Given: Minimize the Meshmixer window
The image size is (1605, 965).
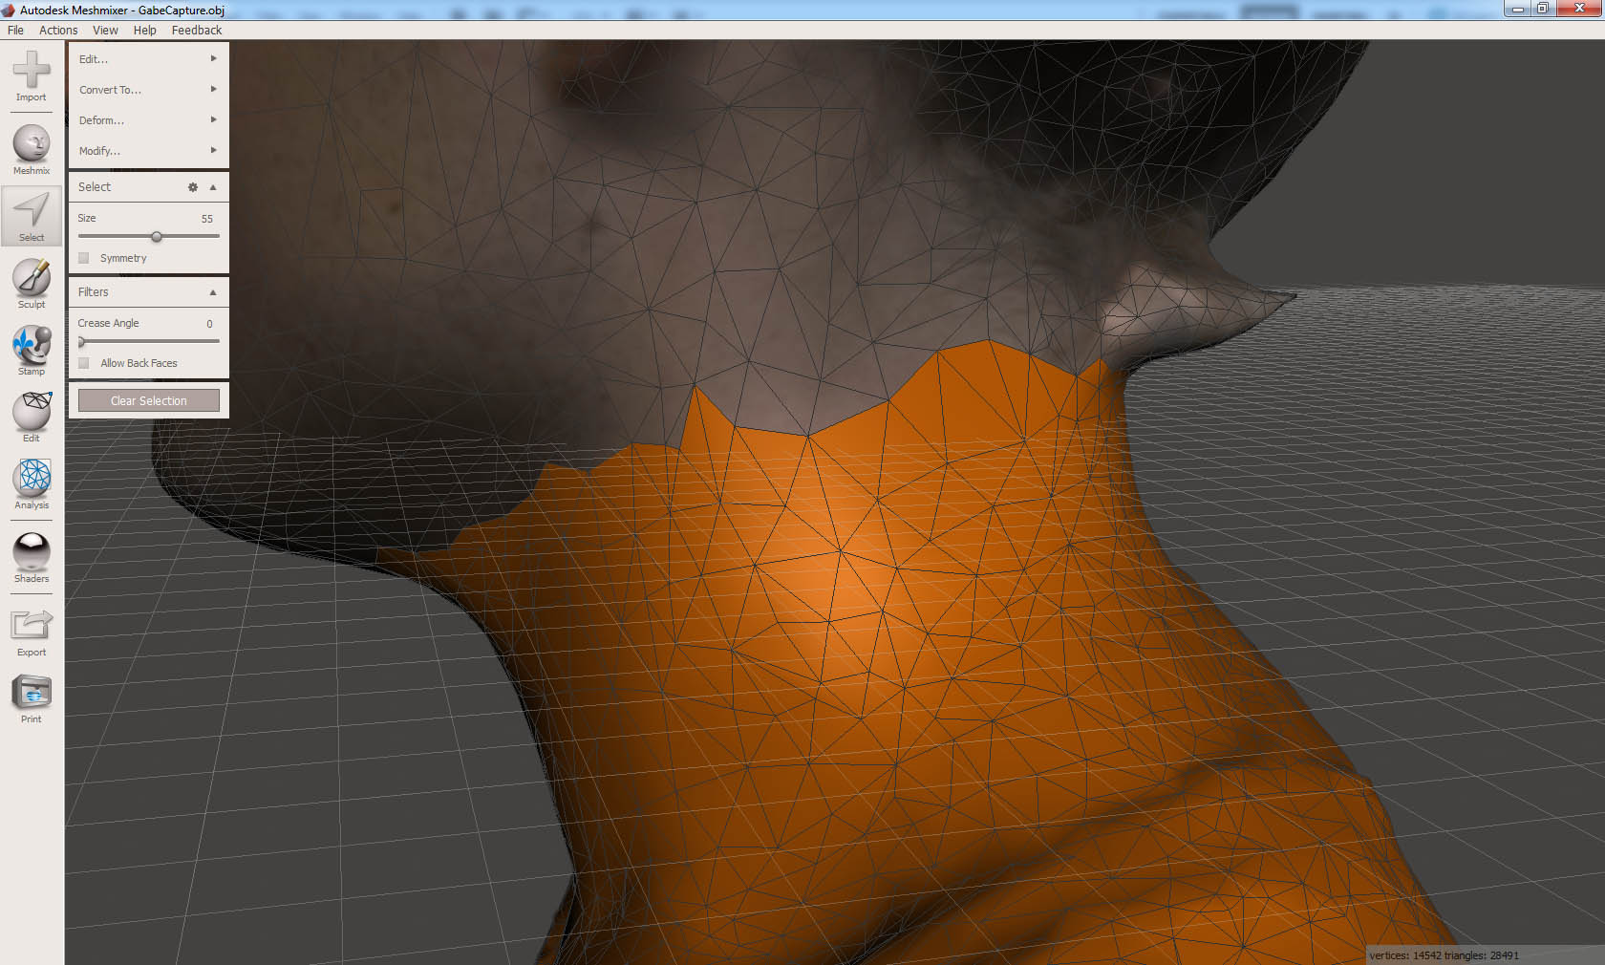Looking at the screenshot, I should click(1517, 9).
